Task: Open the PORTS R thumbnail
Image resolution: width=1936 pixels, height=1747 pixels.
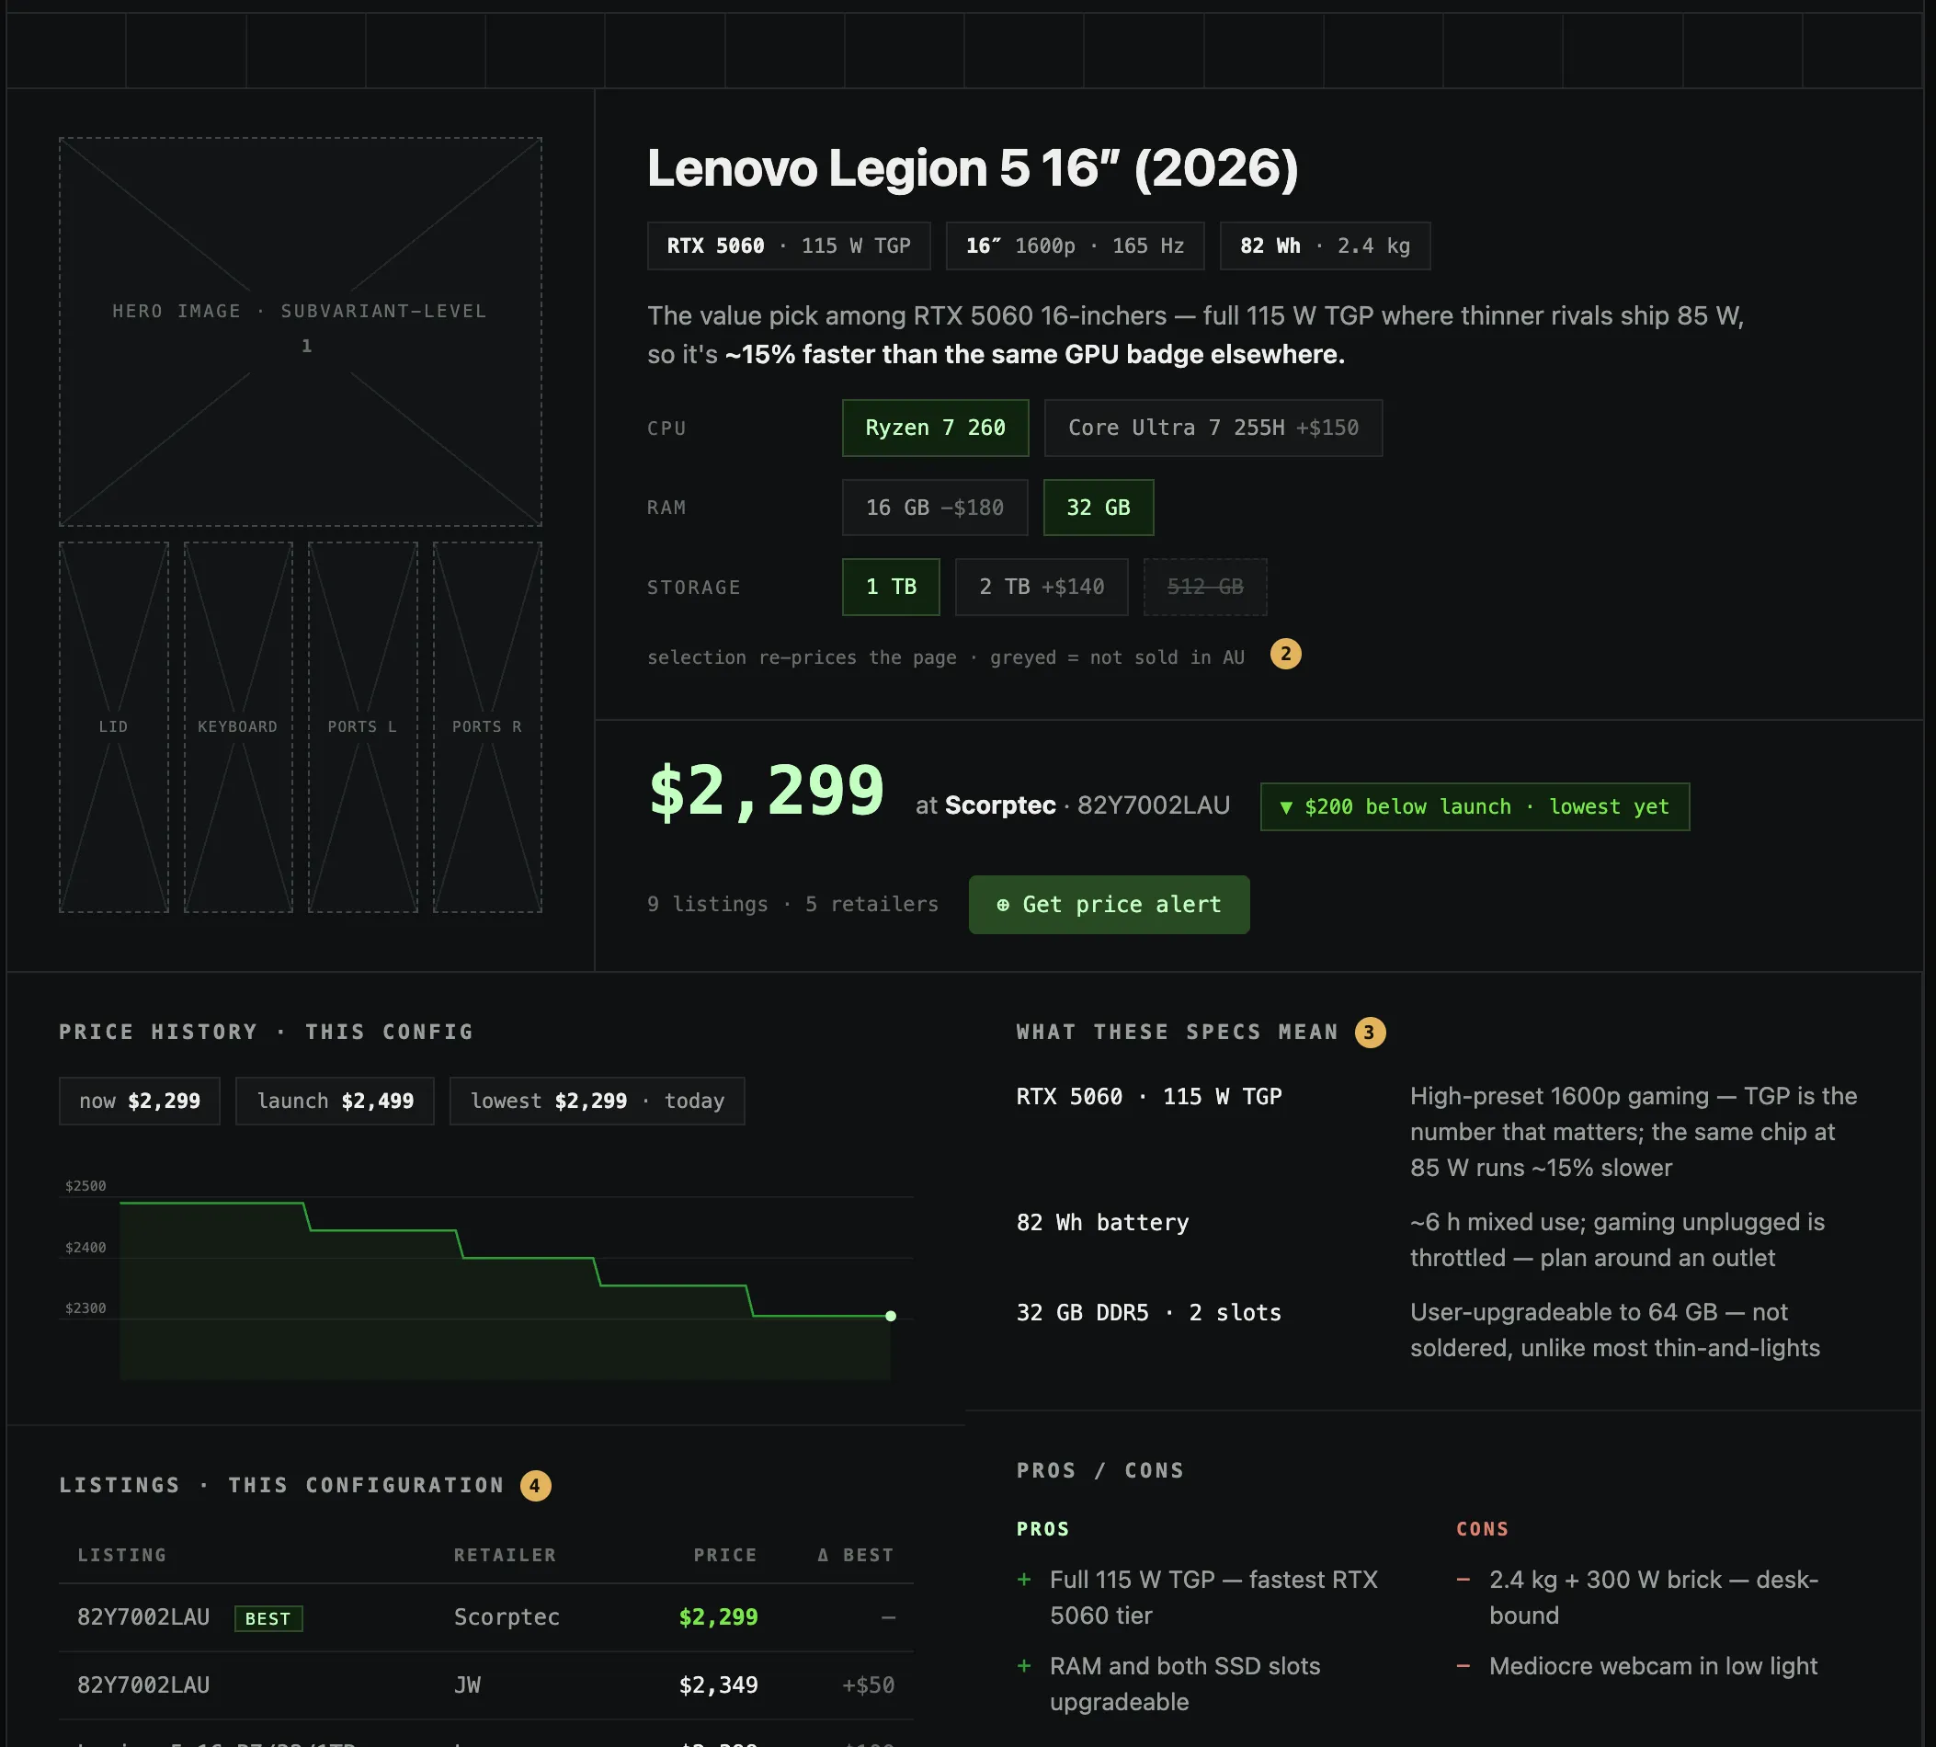Action: coord(487,727)
